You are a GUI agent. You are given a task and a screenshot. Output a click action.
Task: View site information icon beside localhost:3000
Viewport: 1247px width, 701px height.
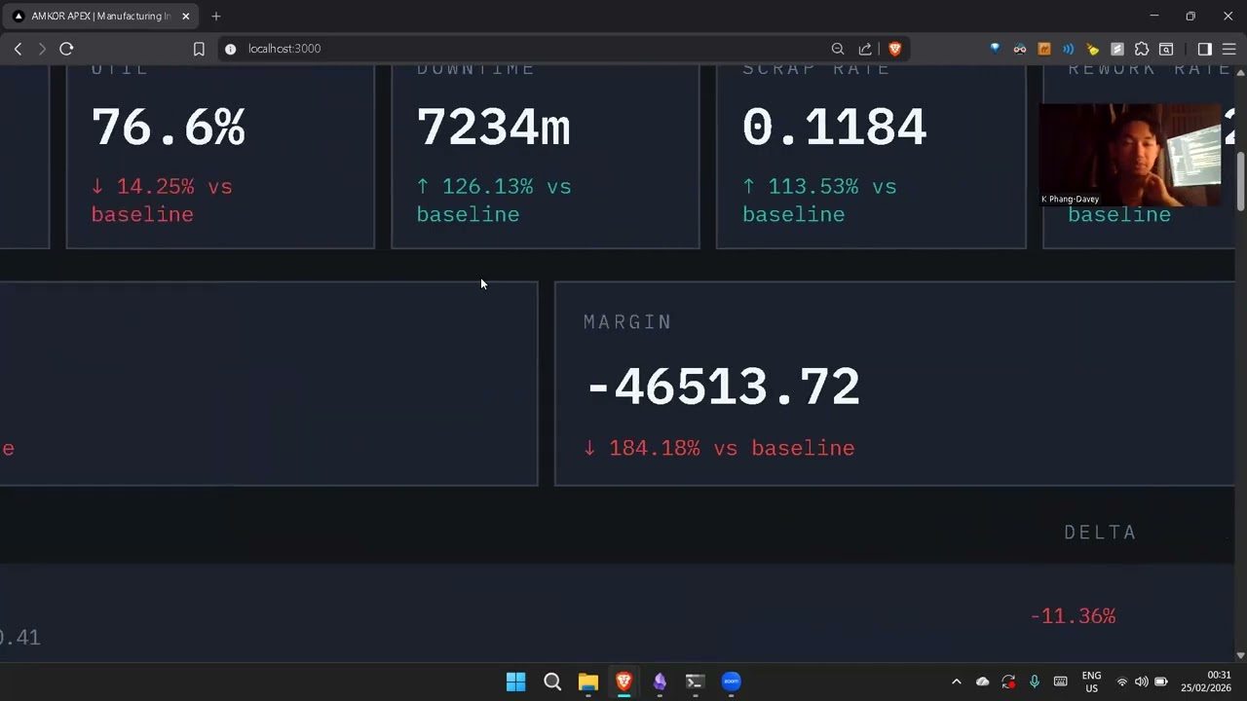tap(230, 49)
